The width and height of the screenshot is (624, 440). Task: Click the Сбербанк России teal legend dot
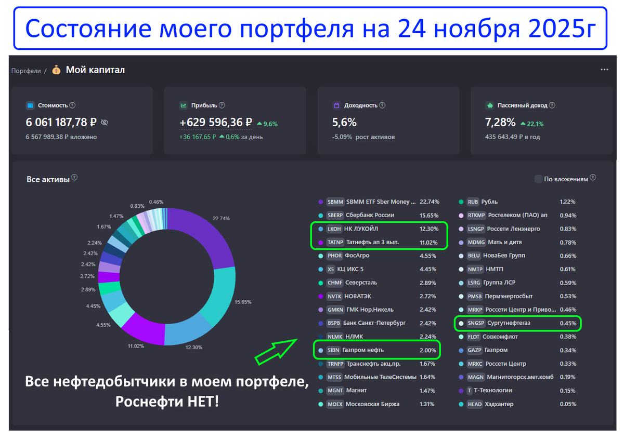click(x=320, y=215)
